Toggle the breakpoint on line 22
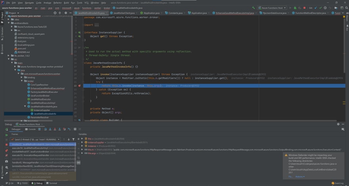 79,86
